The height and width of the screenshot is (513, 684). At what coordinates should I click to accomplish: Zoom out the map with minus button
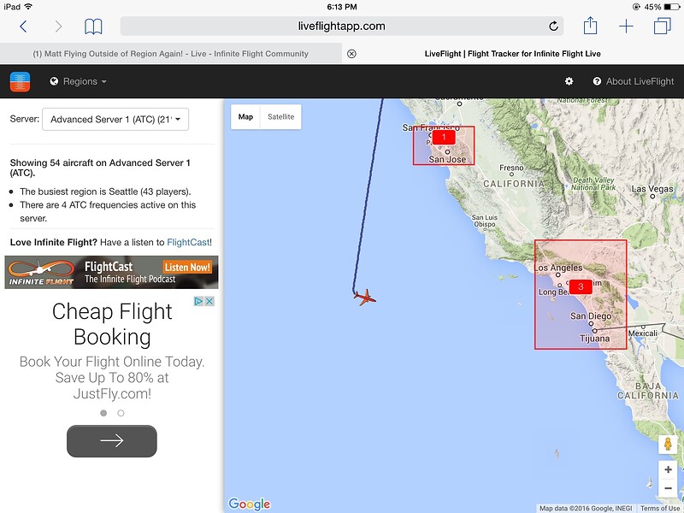click(x=668, y=488)
